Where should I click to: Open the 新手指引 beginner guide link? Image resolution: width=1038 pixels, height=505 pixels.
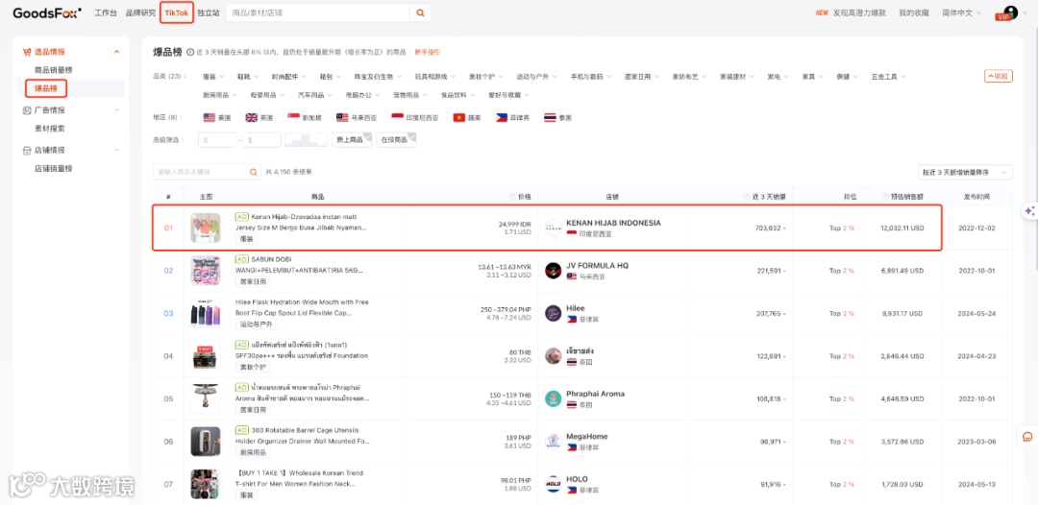pyautogui.click(x=427, y=52)
